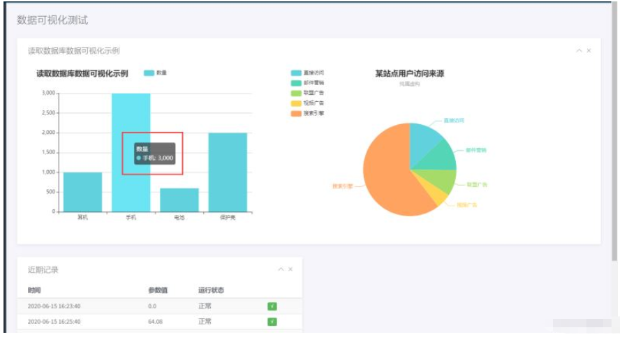
Task: Click the 运行状态 column header
Action: point(211,290)
